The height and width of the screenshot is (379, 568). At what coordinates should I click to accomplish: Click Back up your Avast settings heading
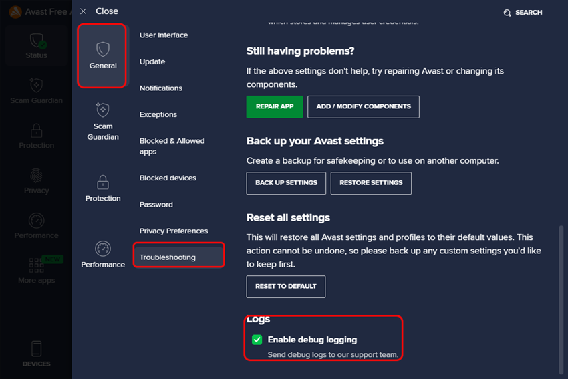[x=315, y=141]
